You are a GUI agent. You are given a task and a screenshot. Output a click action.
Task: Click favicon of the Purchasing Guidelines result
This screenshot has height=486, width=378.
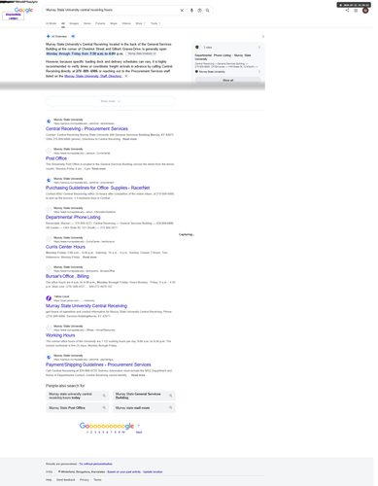(x=49, y=180)
